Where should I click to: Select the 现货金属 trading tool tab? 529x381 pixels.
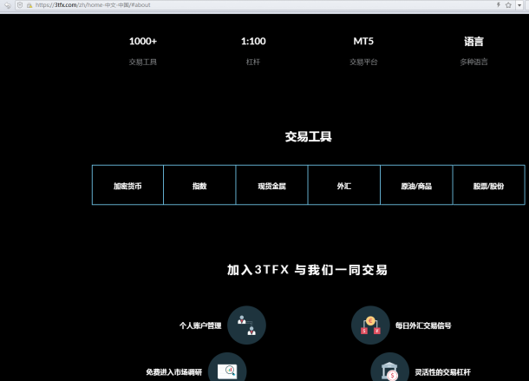click(272, 185)
